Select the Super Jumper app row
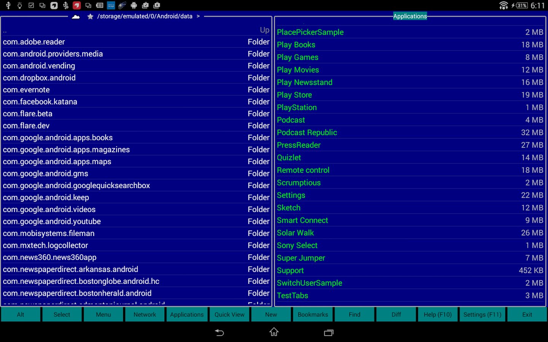 tap(410, 258)
